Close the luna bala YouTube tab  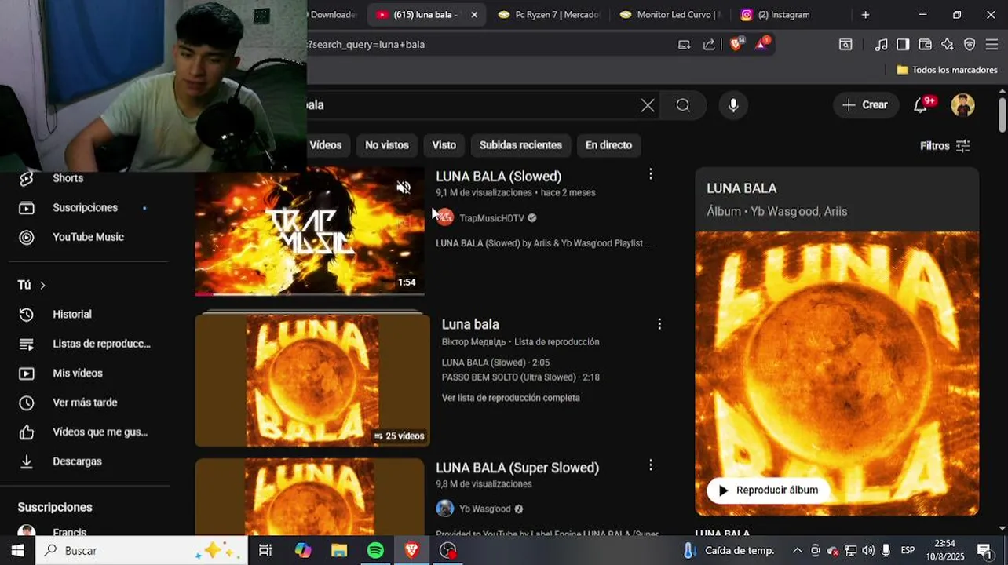[x=474, y=15]
